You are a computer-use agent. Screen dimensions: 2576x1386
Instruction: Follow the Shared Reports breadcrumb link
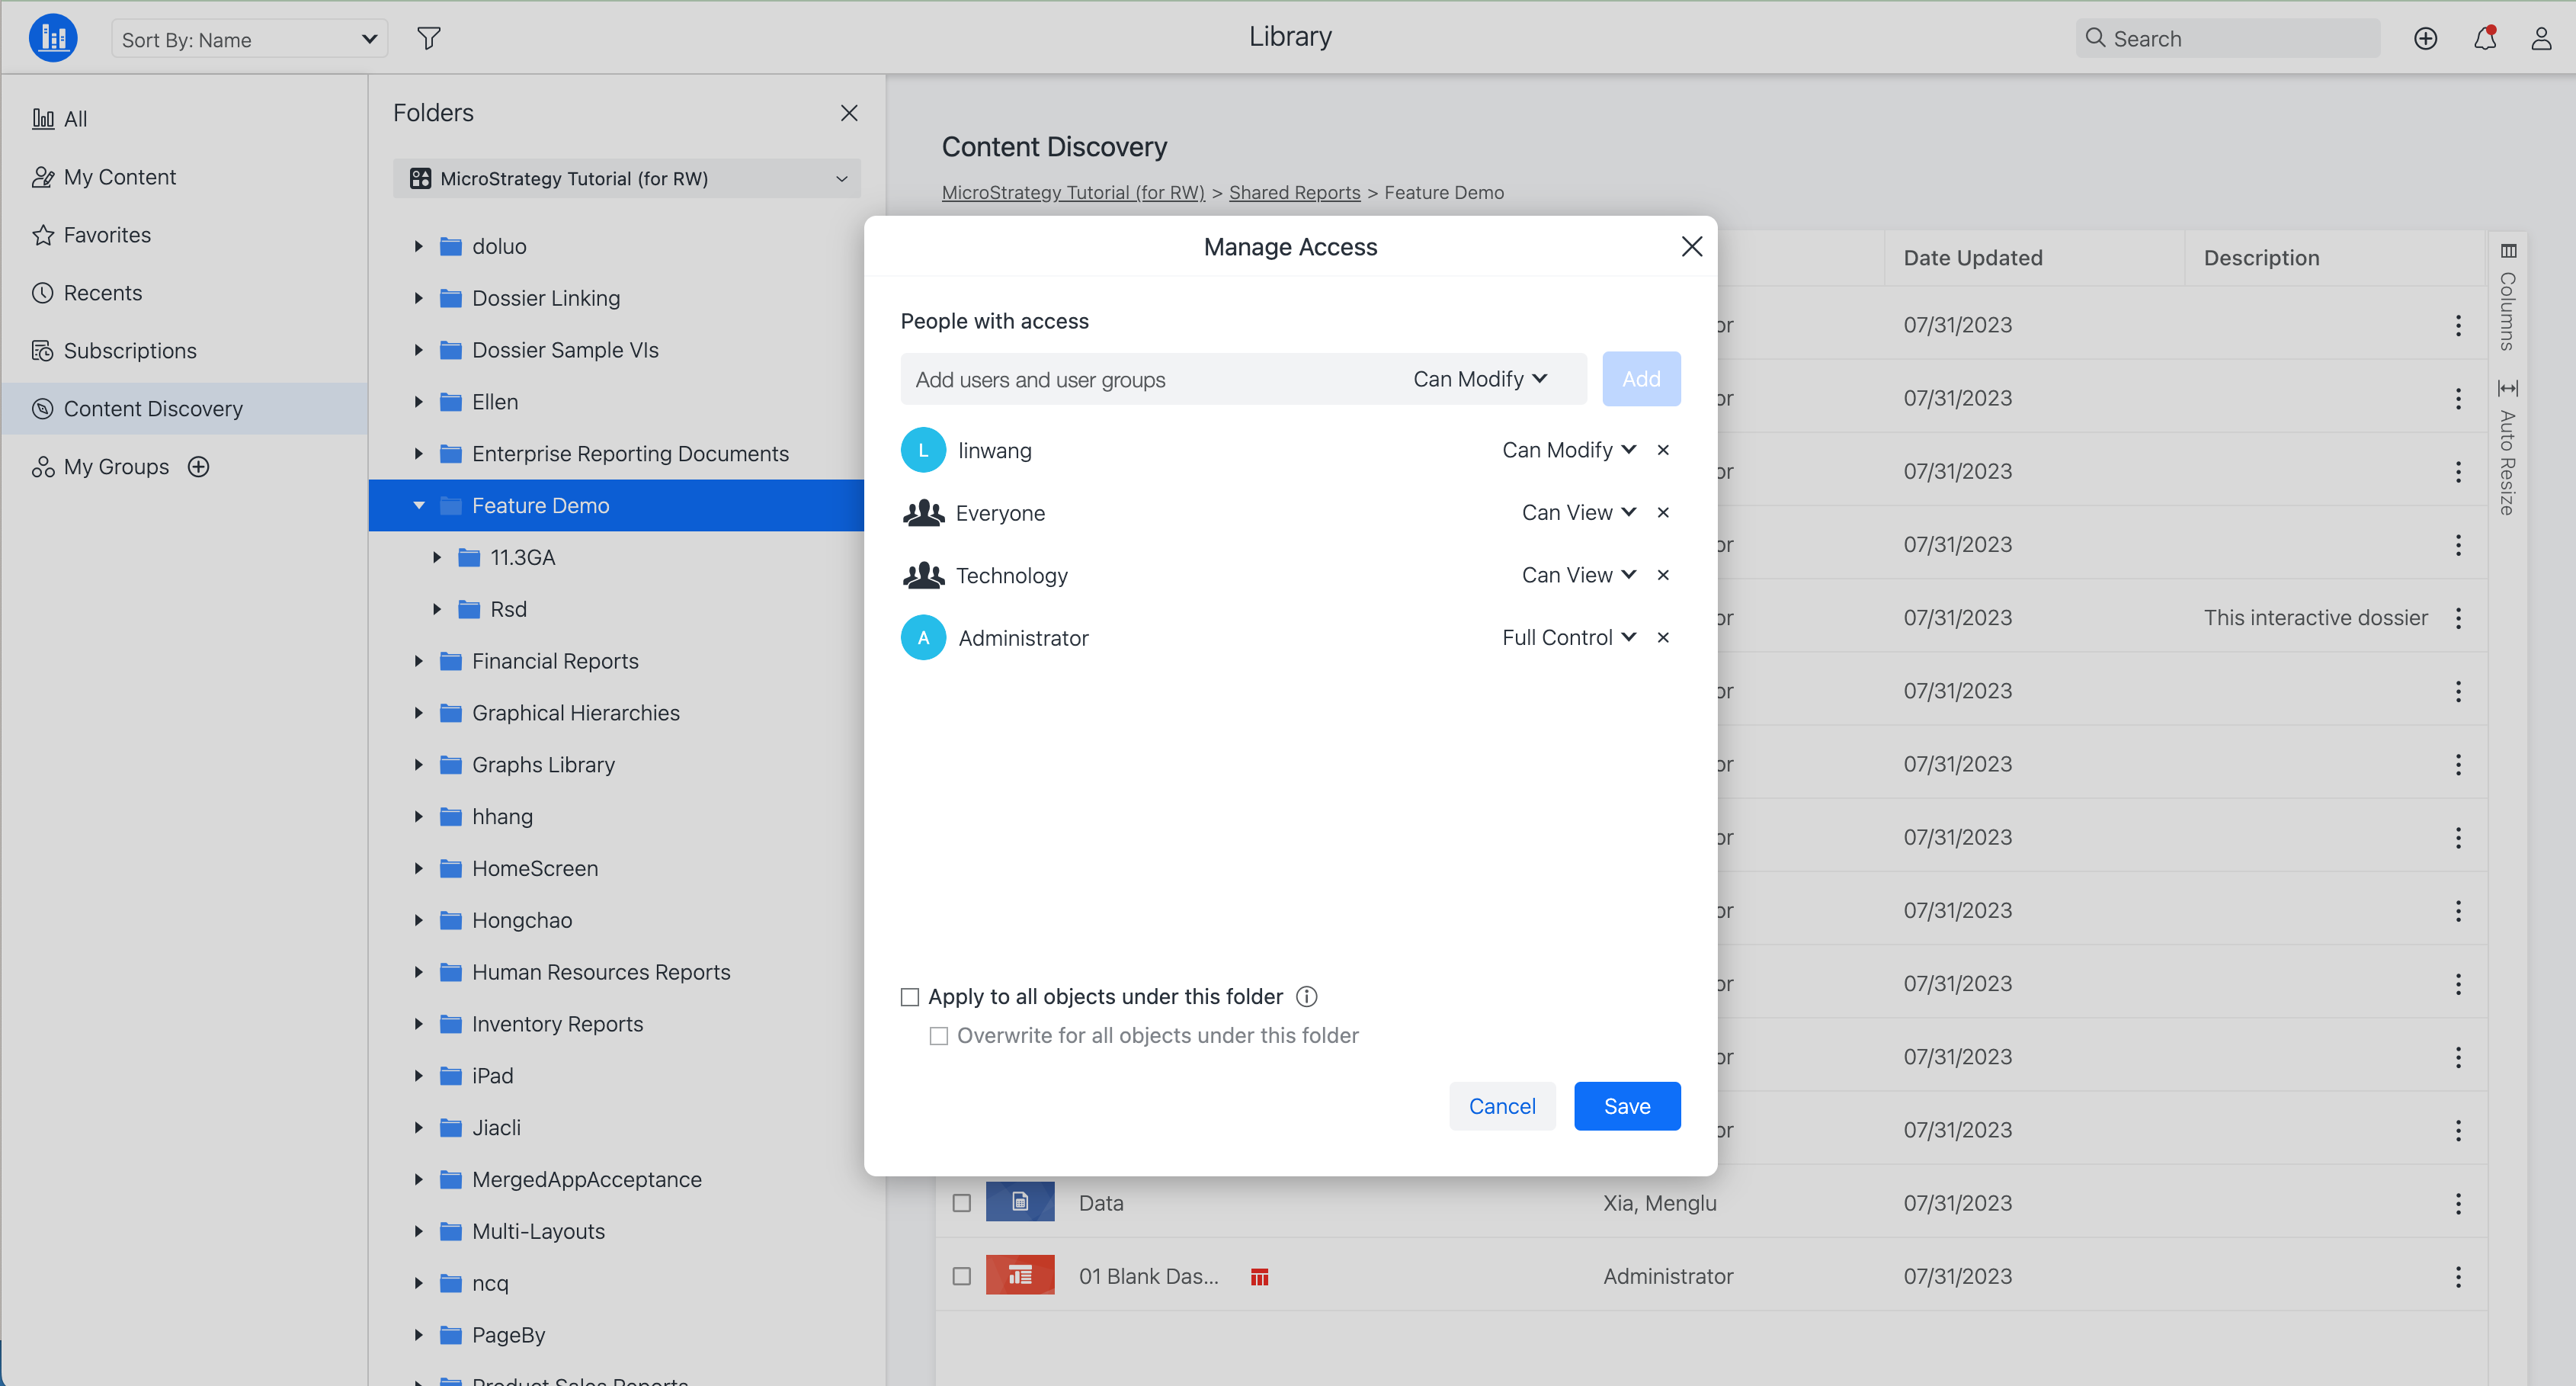click(1294, 192)
